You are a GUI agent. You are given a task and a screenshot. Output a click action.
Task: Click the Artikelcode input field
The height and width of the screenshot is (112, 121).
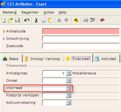point(81,31)
